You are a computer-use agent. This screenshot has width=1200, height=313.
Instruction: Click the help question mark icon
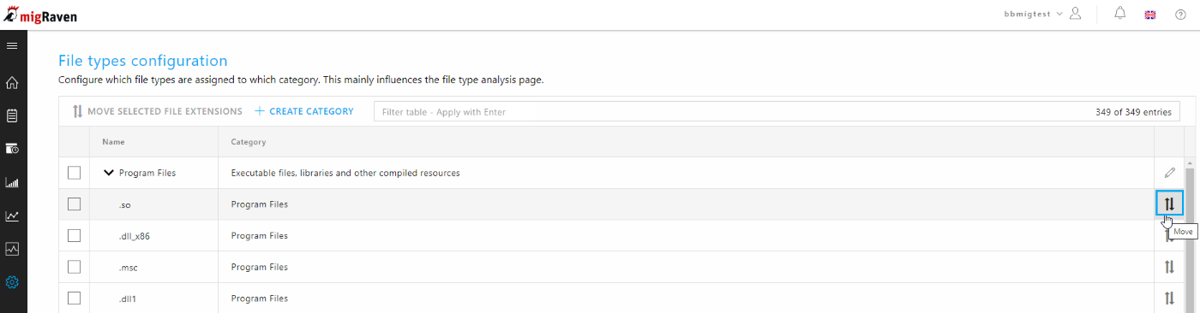click(x=1180, y=15)
